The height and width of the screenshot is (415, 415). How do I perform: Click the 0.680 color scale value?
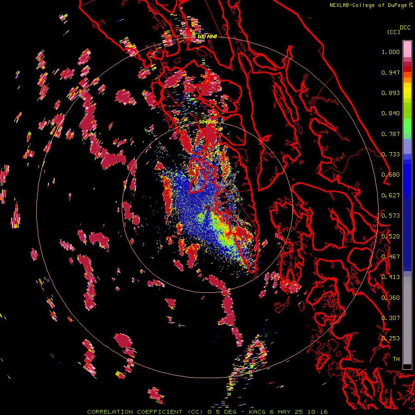click(x=391, y=175)
